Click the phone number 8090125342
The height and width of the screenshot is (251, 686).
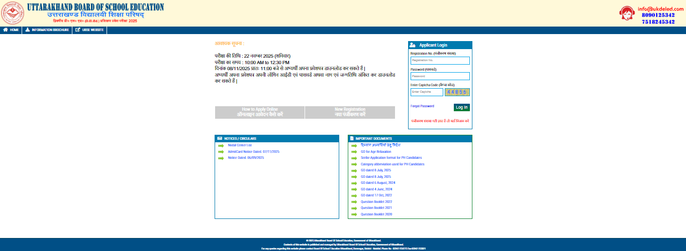pyautogui.click(x=658, y=15)
